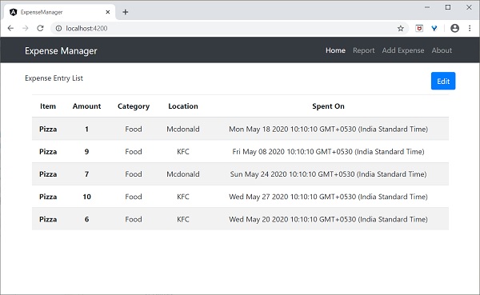This screenshot has width=480, height=295.
Task: Select the Wed May 20 2020 date cell
Action: tap(329, 219)
